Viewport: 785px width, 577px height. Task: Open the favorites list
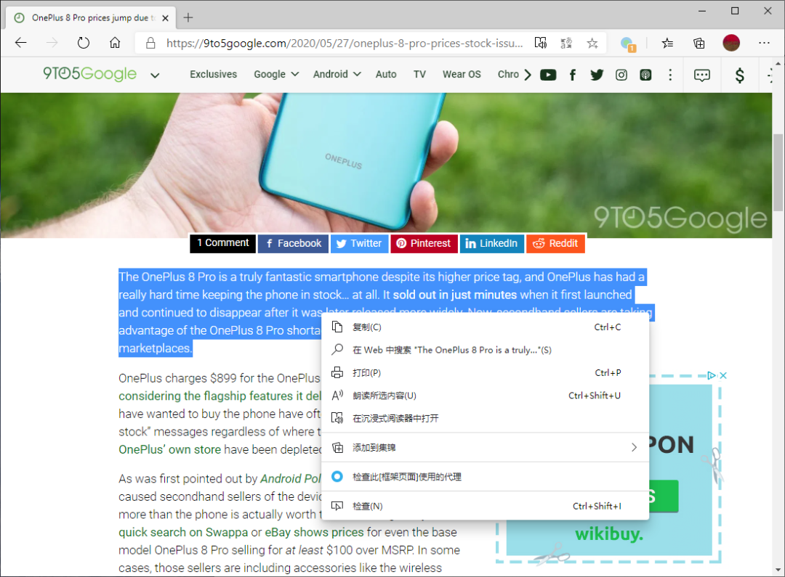[667, 43]
